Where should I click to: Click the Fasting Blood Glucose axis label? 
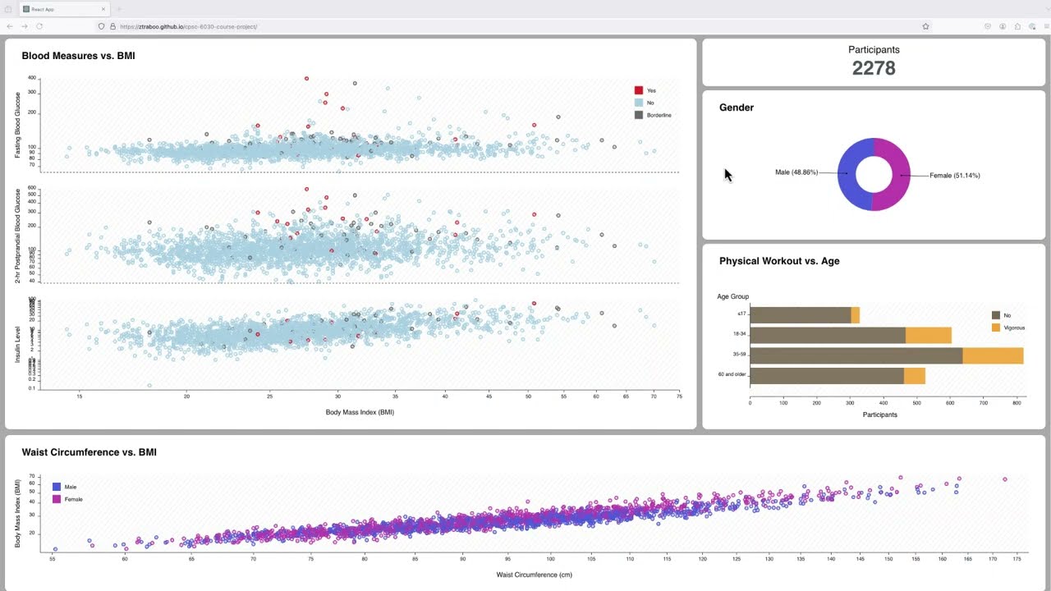(18, 125)
